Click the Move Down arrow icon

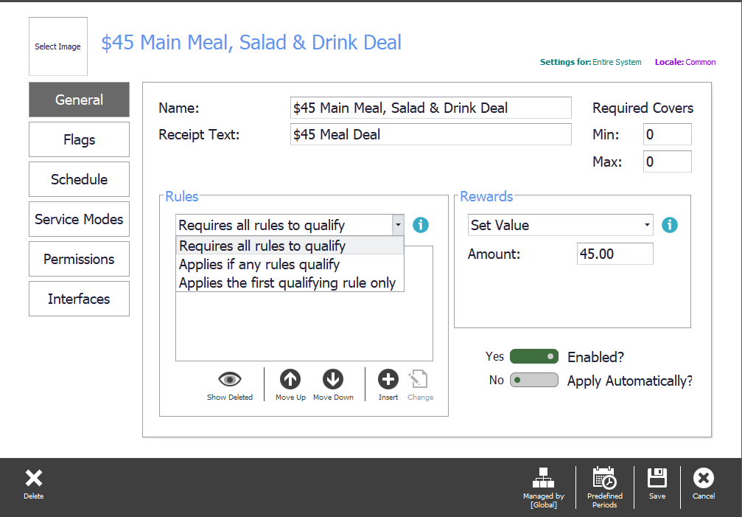(333, 379)
